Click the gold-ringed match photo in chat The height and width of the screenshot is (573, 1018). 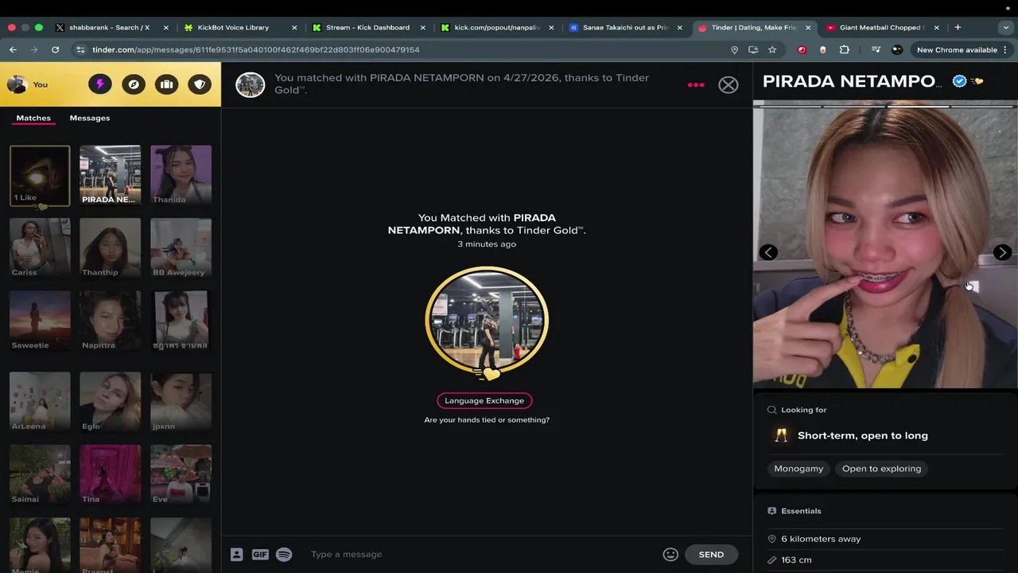pos(487,322)
